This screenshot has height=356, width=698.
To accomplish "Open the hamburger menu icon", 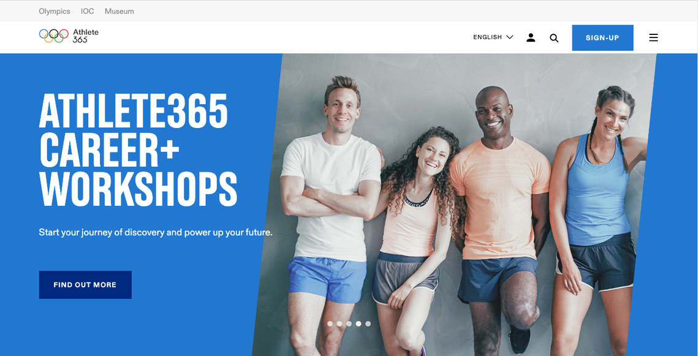I will click(653, 38).
